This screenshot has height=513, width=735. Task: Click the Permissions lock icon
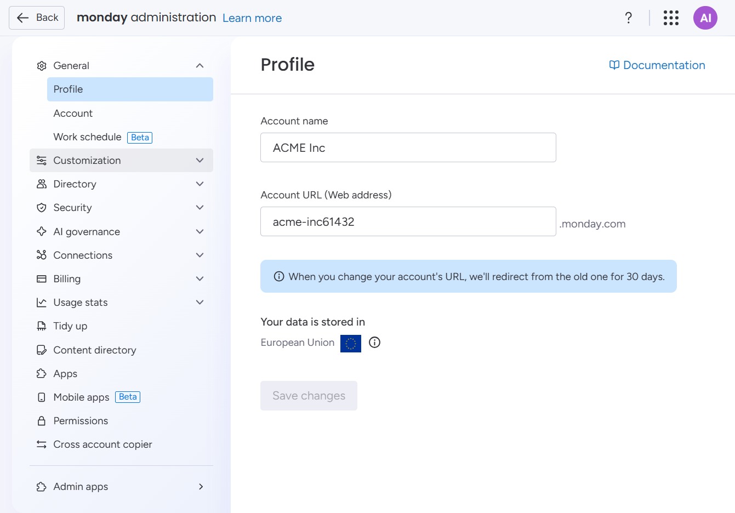point(42,421)
